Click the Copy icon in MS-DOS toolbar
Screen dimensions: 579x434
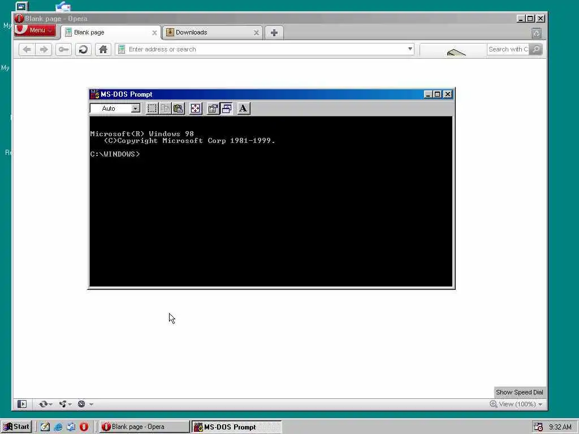click(165, 108)
